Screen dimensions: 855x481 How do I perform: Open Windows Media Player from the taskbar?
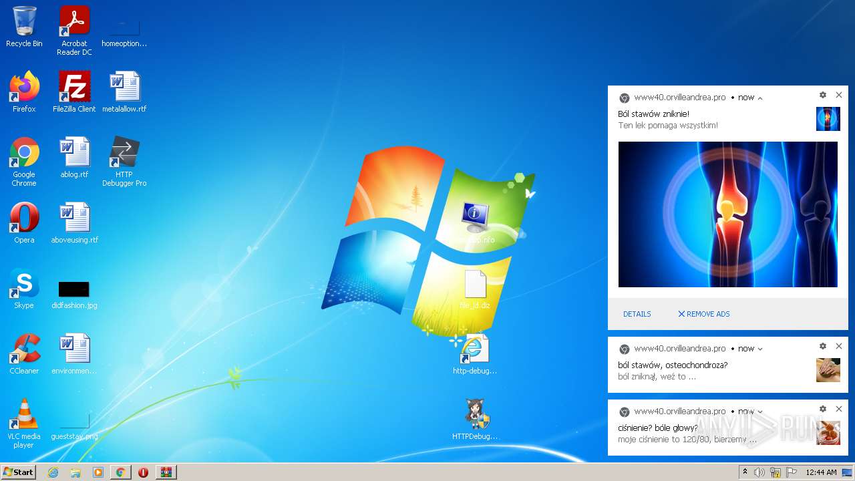98,472
